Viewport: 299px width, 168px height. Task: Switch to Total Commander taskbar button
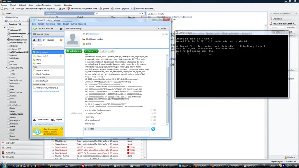71,166
